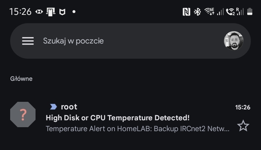Image resolution: width=261 pixels, height=150 pixels.
Task: Tap the account profile picture
Action: (233, 41)
